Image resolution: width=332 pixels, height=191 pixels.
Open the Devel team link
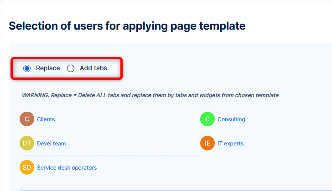click(51, 144)
